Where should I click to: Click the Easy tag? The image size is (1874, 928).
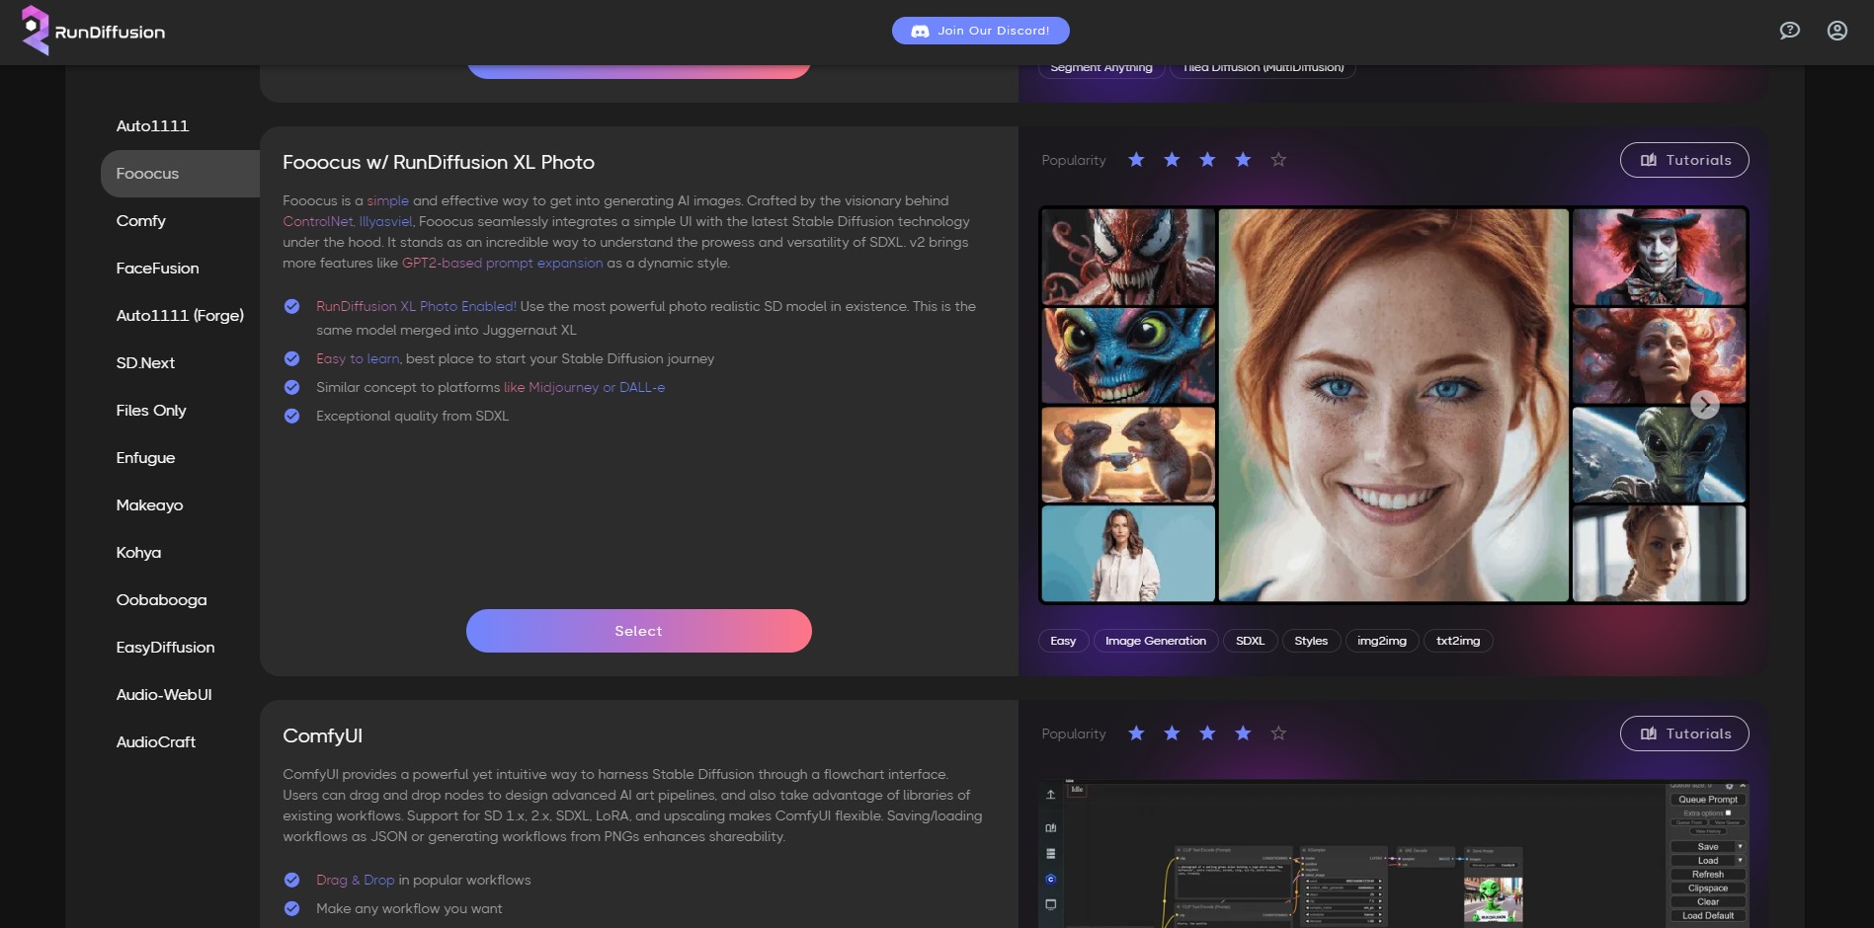click(x=1063, y=641)
